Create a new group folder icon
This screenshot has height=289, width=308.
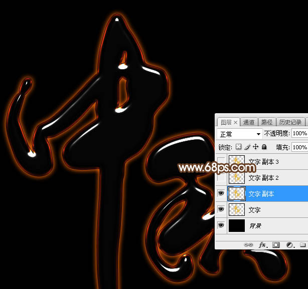(302, 245)
